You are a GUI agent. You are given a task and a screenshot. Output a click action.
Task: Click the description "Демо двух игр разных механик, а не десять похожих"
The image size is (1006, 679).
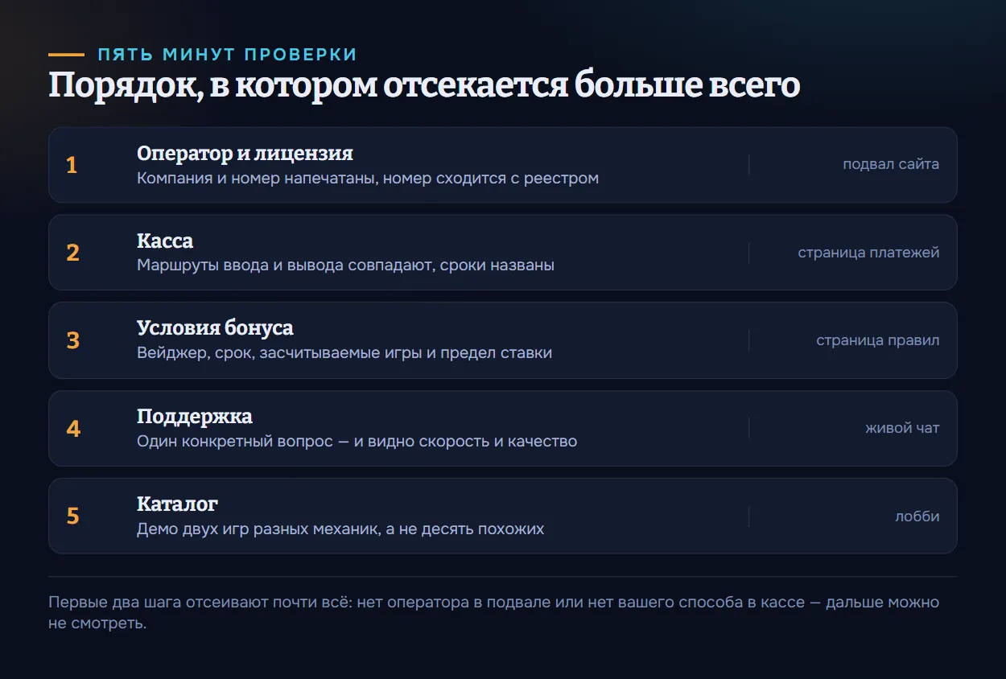[x=340, y=529]
